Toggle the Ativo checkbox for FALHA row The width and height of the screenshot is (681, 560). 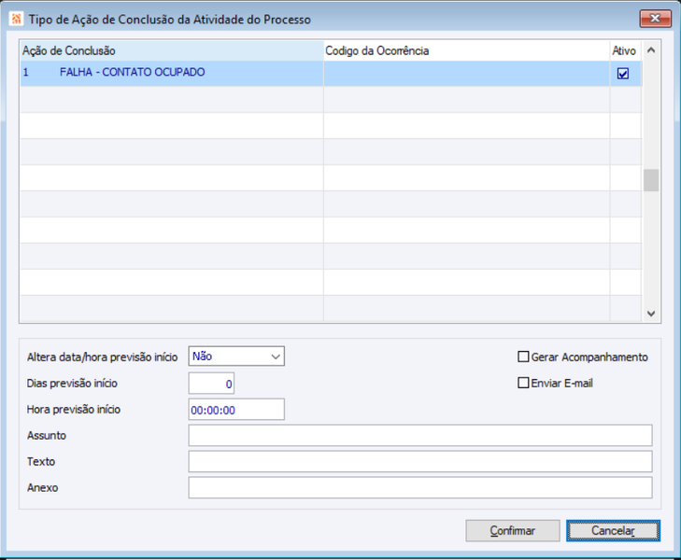[x=623, y=74]
